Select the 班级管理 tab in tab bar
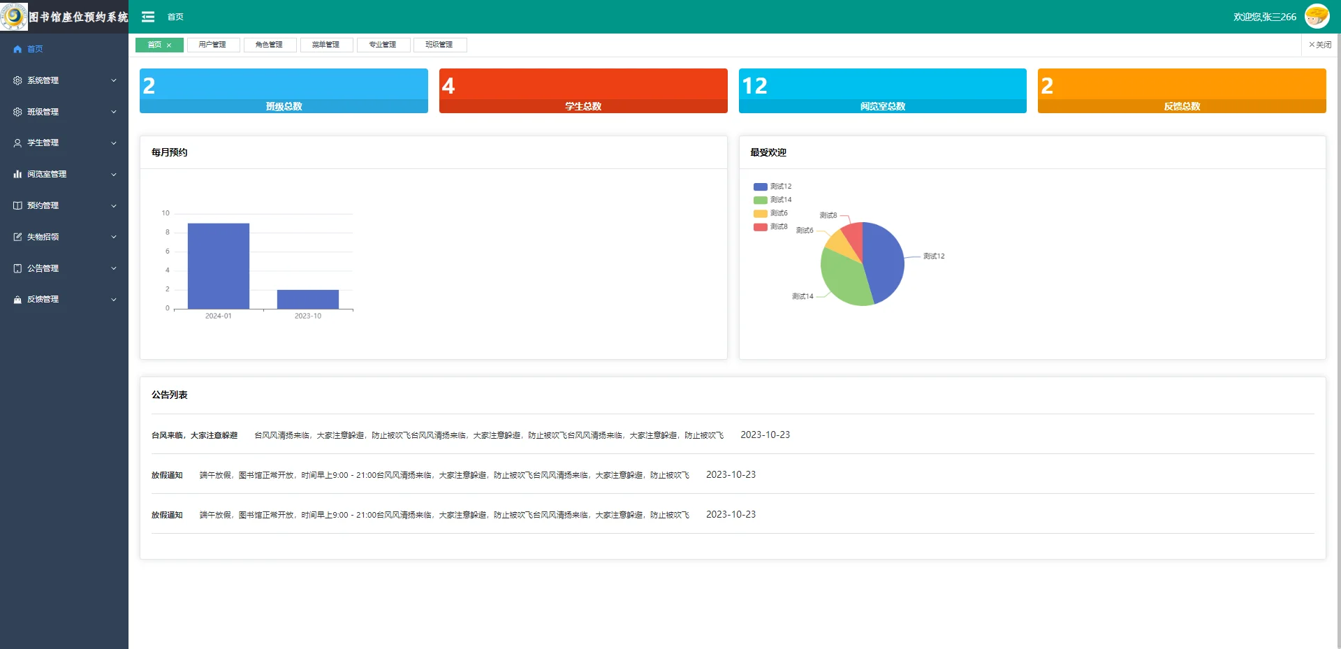Viewport: 1341px width, 649px height. [x=439, y=45]
